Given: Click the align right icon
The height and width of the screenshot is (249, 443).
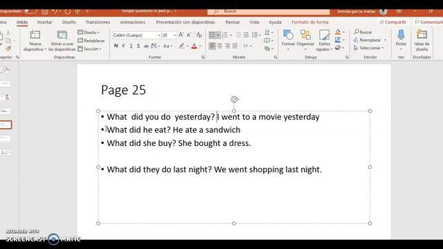Looking at the screenshot, I should pos(227,46).
